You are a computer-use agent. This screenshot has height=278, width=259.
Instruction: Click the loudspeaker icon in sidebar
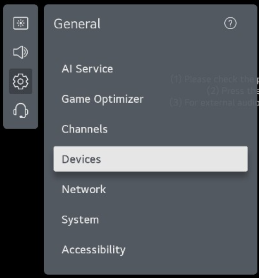click(21, 52)
